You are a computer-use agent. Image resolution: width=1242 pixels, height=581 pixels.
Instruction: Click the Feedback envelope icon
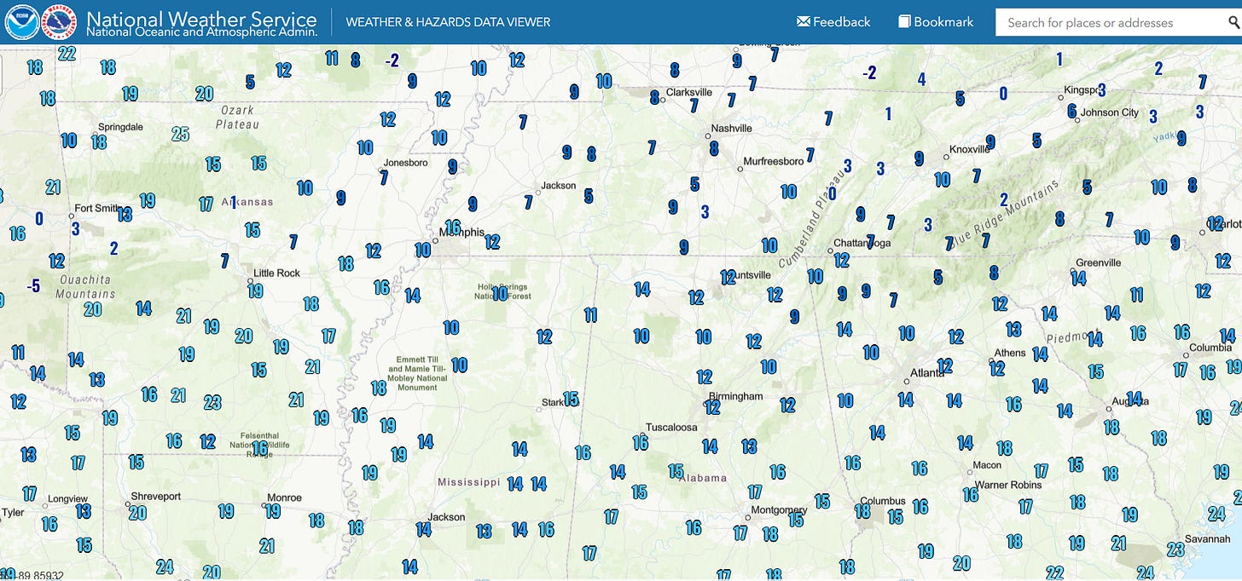coord(803,21)
